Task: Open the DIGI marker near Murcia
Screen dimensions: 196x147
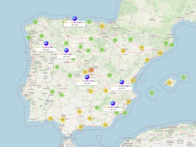Action: (x=113, y=103)
